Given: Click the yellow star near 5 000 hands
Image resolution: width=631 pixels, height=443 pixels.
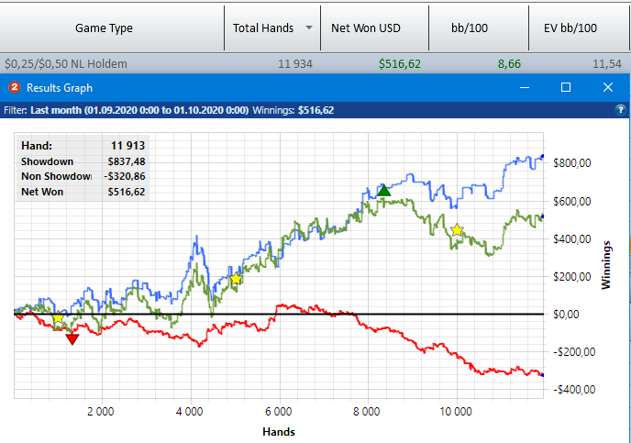Looking at the screenshot, I should tap(236, 279).
